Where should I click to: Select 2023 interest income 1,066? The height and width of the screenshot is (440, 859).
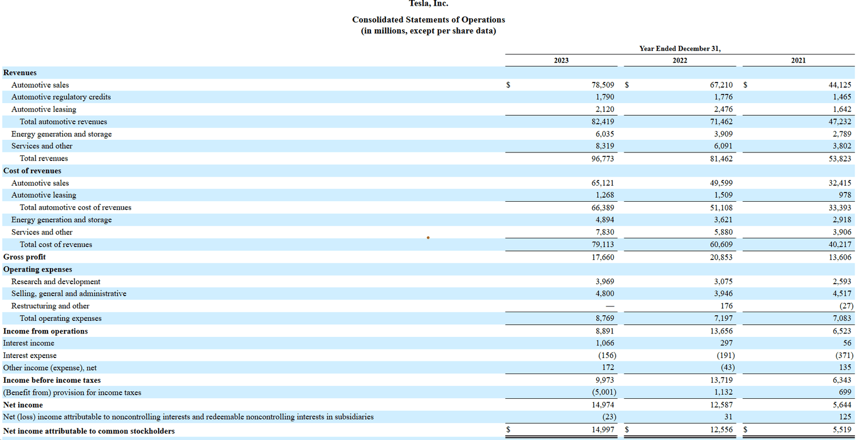click(605, 343)
